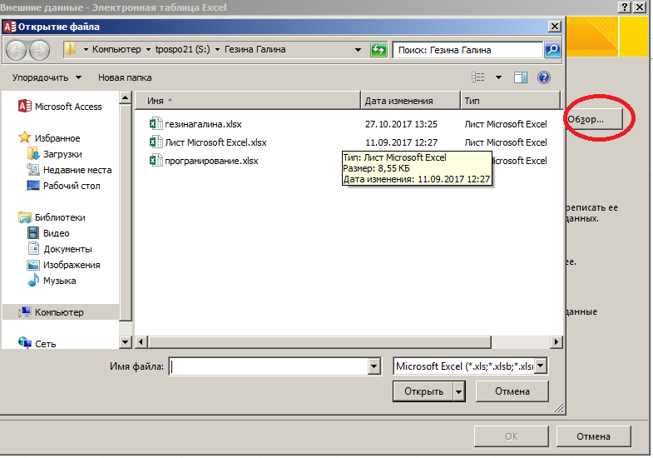Viewport: 653px width, 458px height.
Task: Click the Изображения icon
Action: click(x=33, y=265)
